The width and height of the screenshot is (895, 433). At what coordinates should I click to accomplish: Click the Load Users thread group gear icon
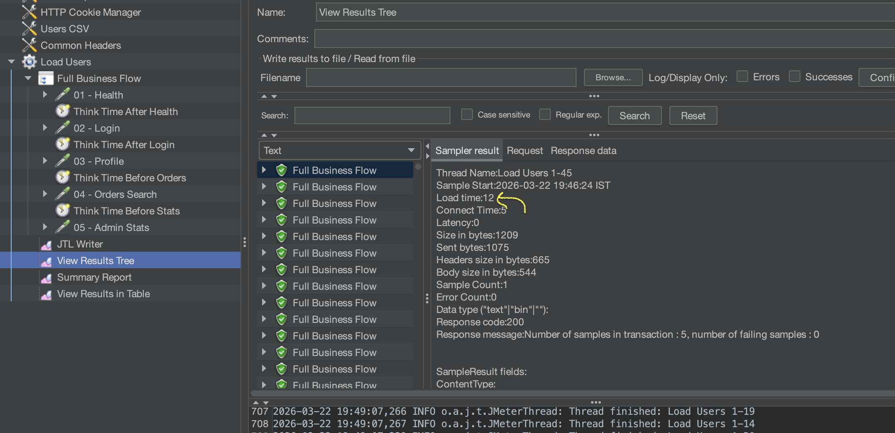point(29,62)
